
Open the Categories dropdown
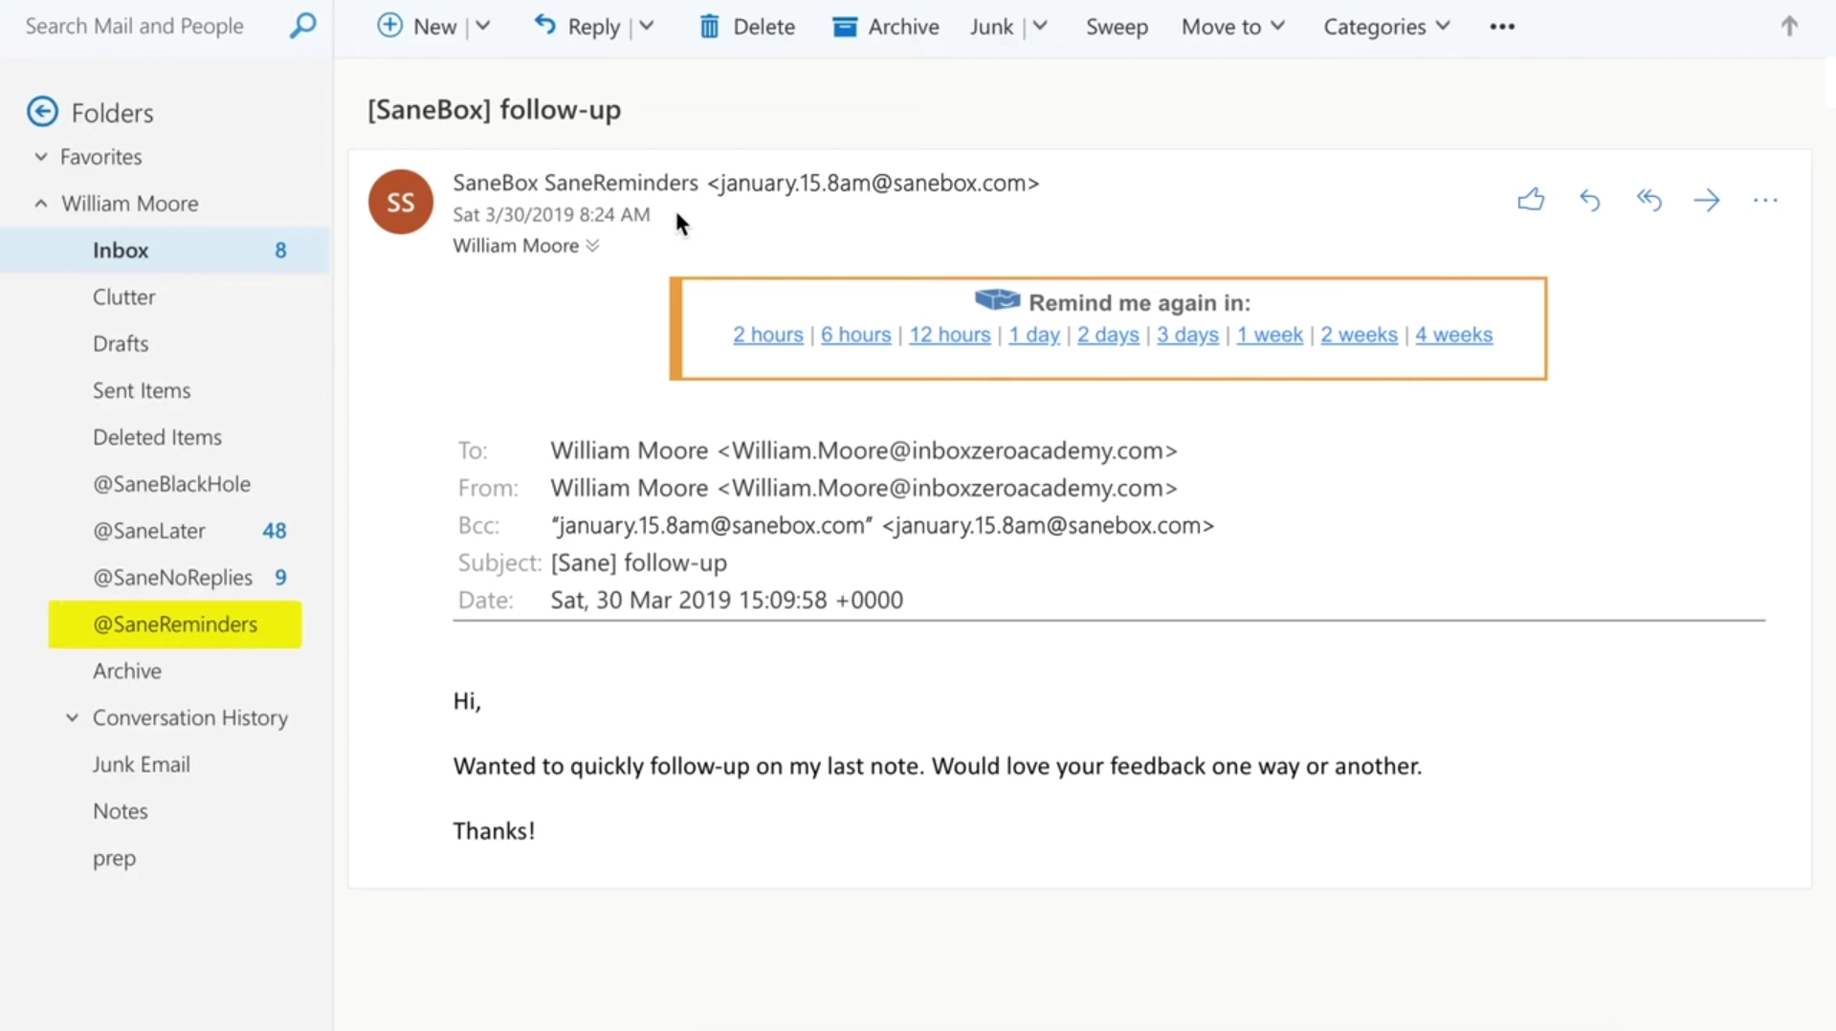(x=1386, y=27)
